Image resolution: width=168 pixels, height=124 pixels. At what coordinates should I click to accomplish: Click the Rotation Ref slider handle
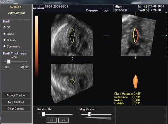pyautogui.click(x=44, y=114)
